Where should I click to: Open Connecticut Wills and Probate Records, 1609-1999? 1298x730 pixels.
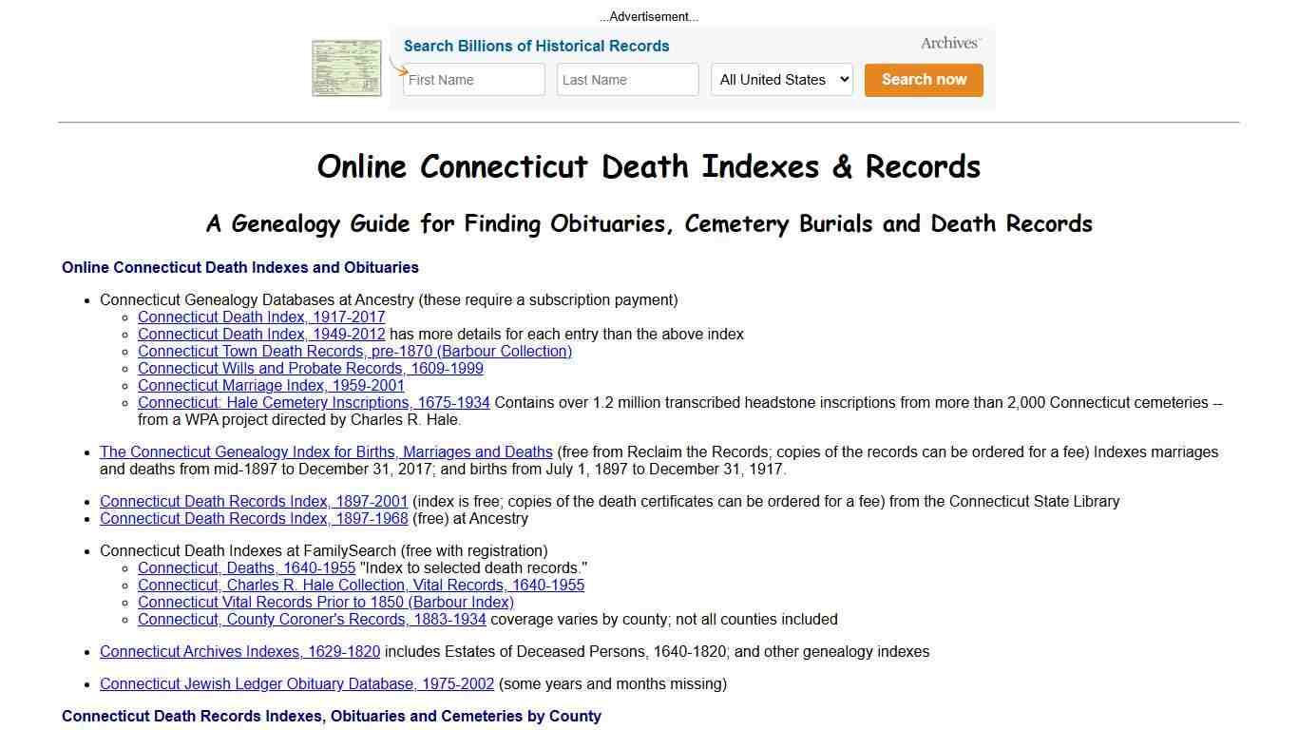click(x=311, y=368)
